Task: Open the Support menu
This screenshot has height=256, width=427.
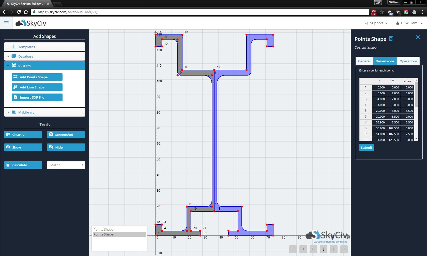Action: pyautogui.click(x=376, y=23)
